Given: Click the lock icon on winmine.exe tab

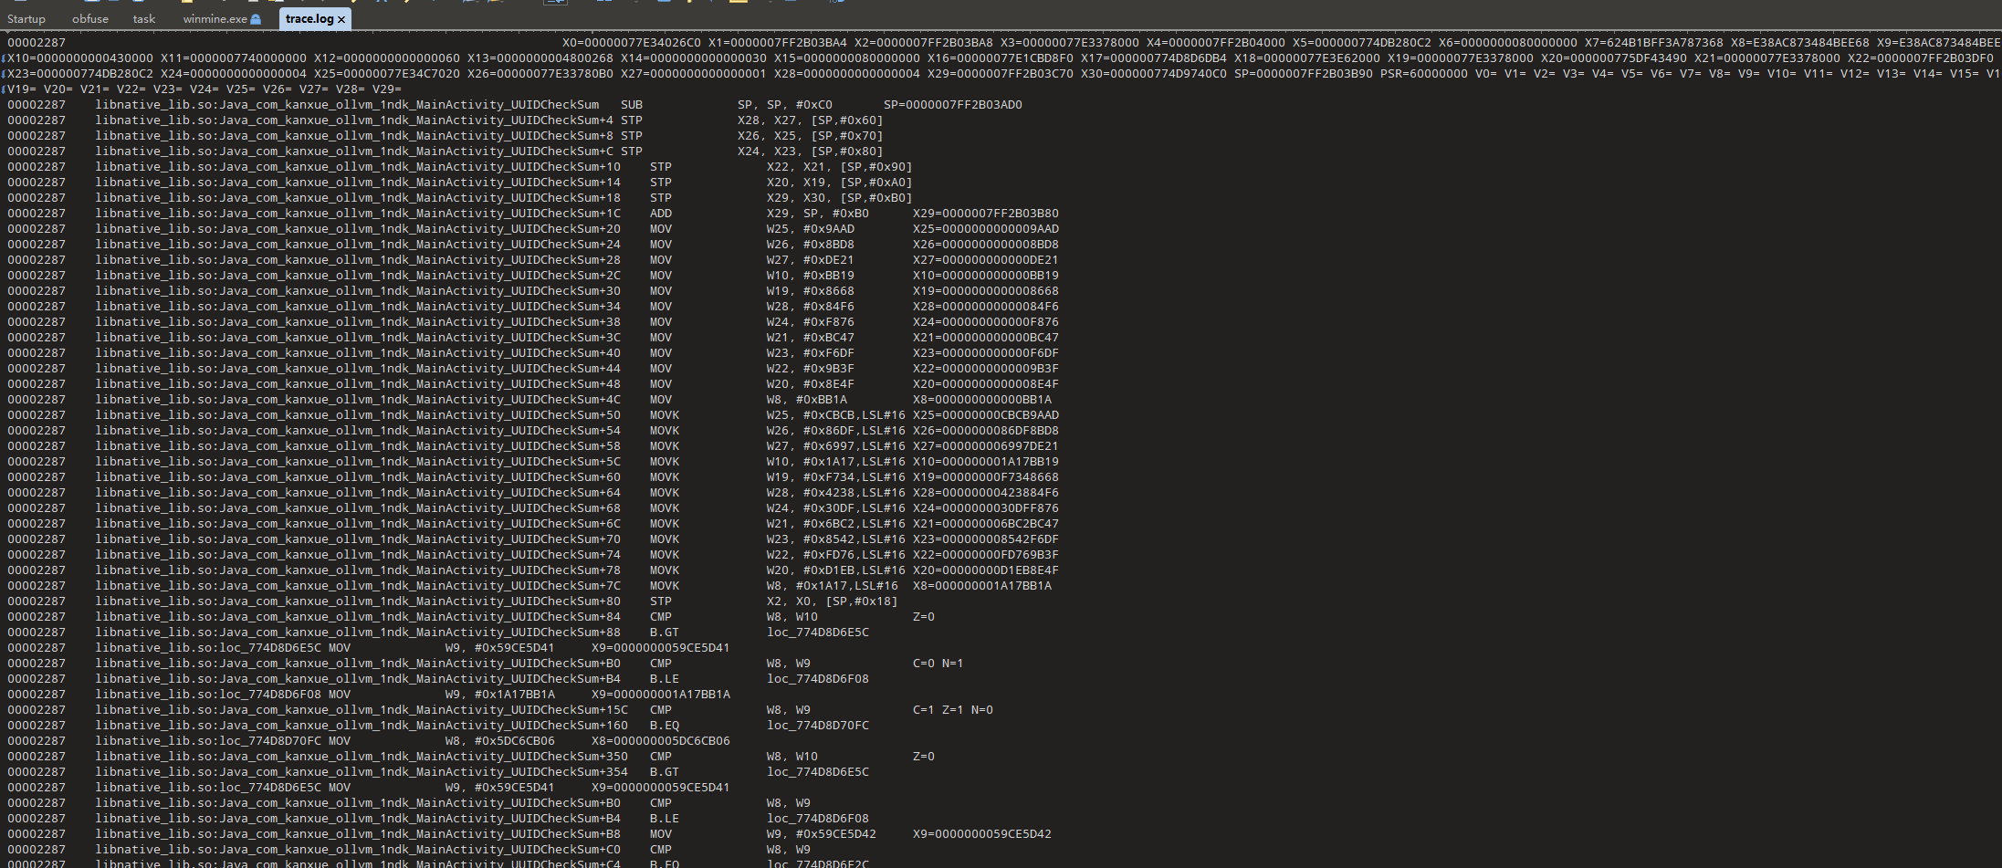Looking at the screenshot, I should pyautogui.click(x=256, y=19).
